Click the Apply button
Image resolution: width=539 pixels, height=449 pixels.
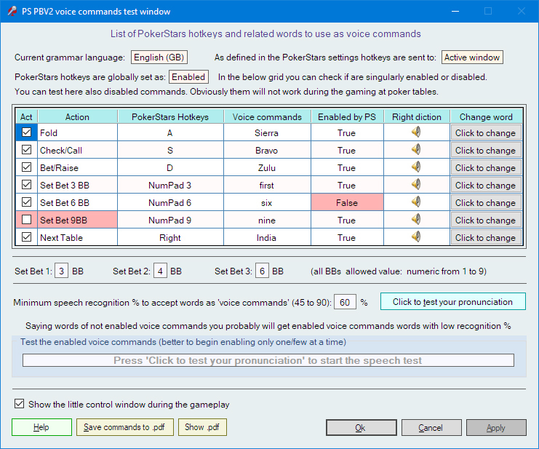496,428
